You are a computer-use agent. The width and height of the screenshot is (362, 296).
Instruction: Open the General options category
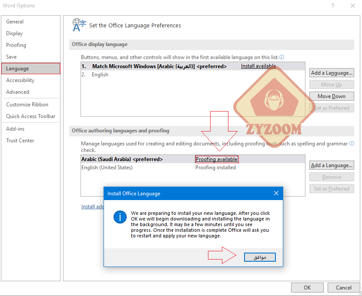click(31, 22)
